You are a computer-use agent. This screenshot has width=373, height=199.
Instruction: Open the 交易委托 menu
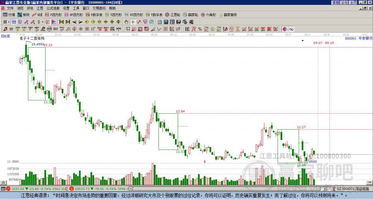click(x=99, y=8)
